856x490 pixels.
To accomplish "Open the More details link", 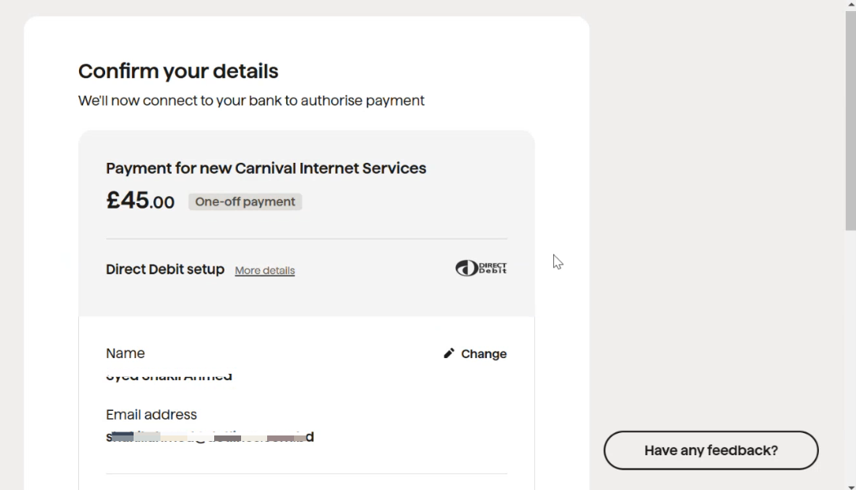I will 265,270.
